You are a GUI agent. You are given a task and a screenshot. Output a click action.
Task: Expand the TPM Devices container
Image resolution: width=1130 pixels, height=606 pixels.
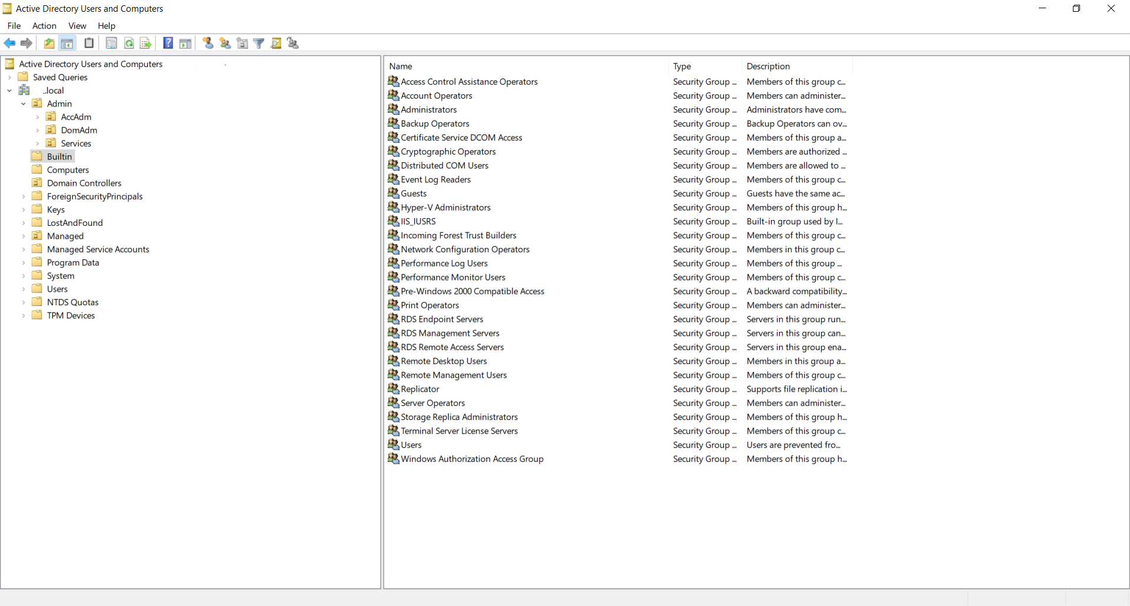[x=24, y=315]
